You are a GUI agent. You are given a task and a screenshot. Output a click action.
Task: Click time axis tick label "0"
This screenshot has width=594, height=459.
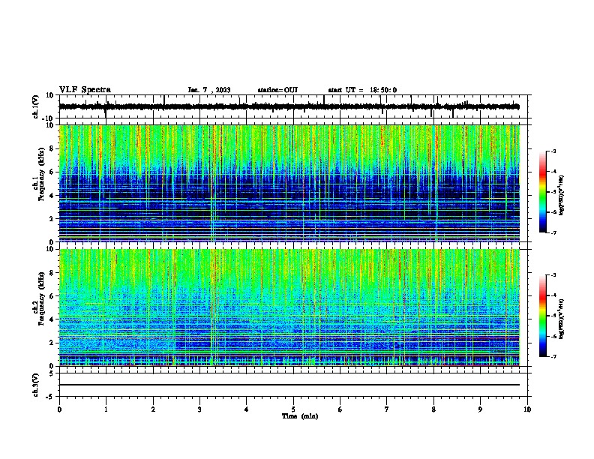59,409
